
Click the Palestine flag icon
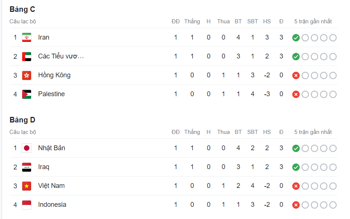click(27, 94)
